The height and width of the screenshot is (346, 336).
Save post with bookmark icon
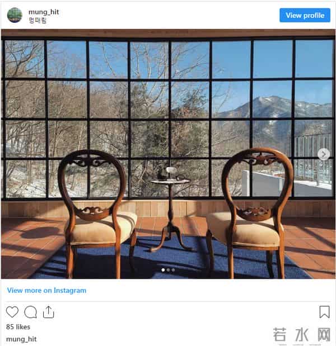click(324, 312)
